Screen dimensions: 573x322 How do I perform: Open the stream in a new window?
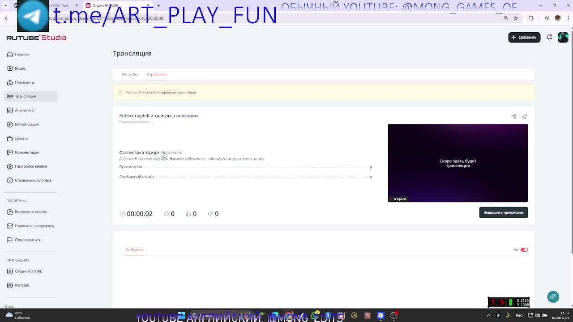pyautogui.click(x=525, y=116)
